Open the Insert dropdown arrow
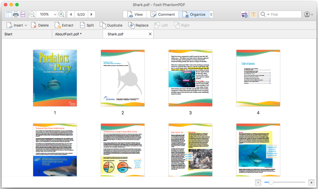318x189 pixels. coord(26,25)
